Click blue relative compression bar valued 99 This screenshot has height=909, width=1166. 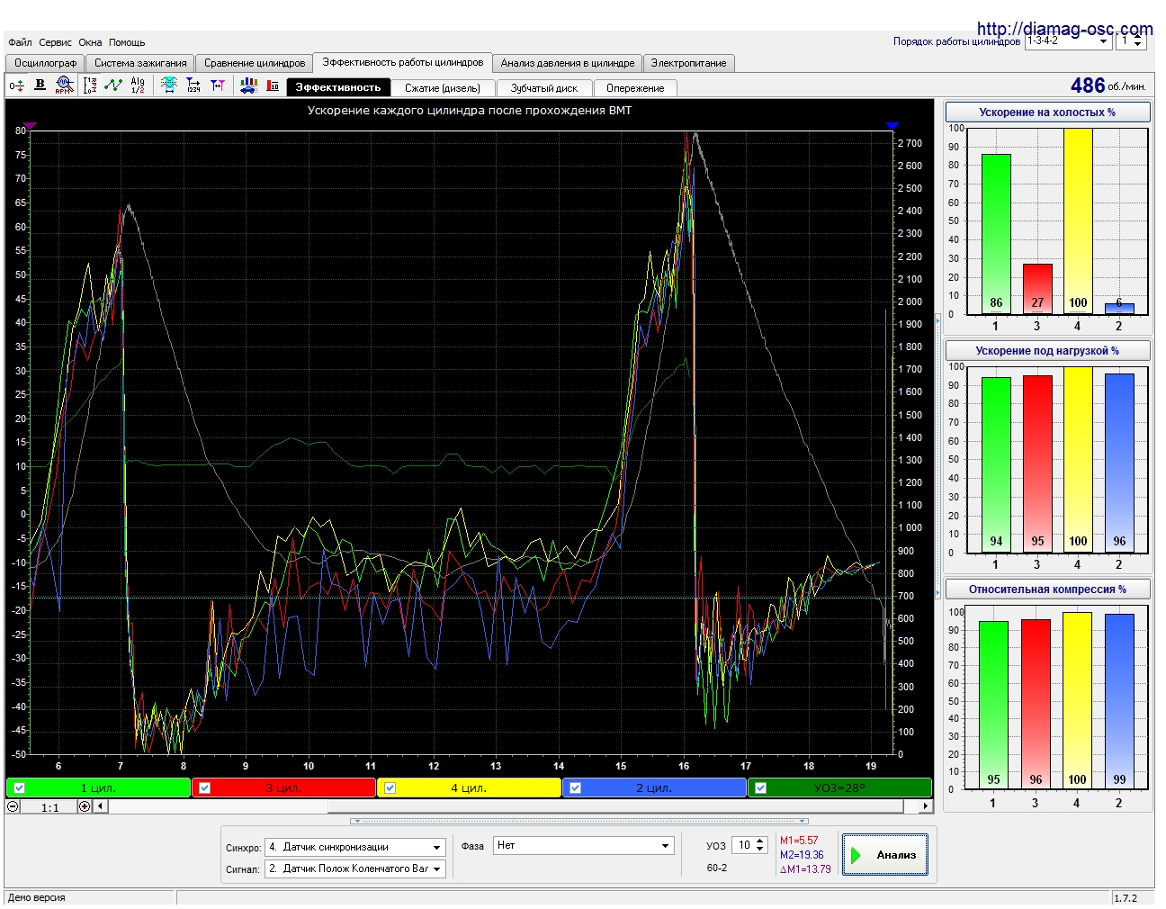(1119, 701)
